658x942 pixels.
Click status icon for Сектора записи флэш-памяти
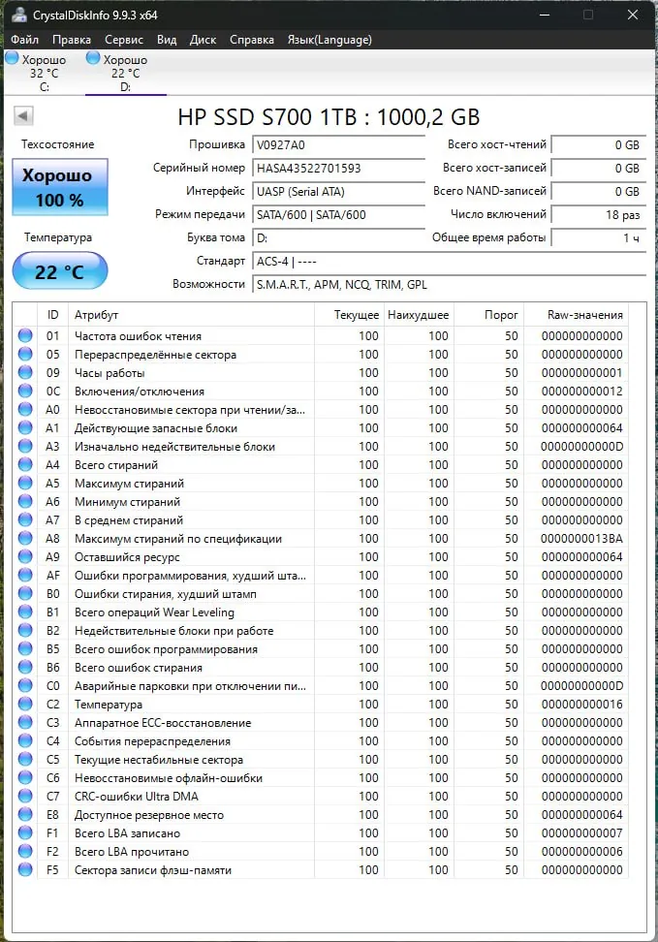click(x=25, y=870)
